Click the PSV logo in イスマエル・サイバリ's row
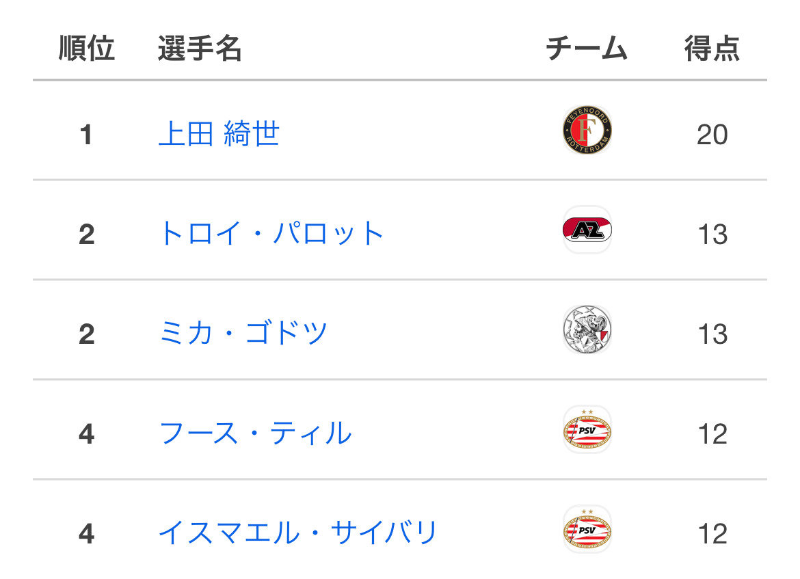 click(587, 530)
